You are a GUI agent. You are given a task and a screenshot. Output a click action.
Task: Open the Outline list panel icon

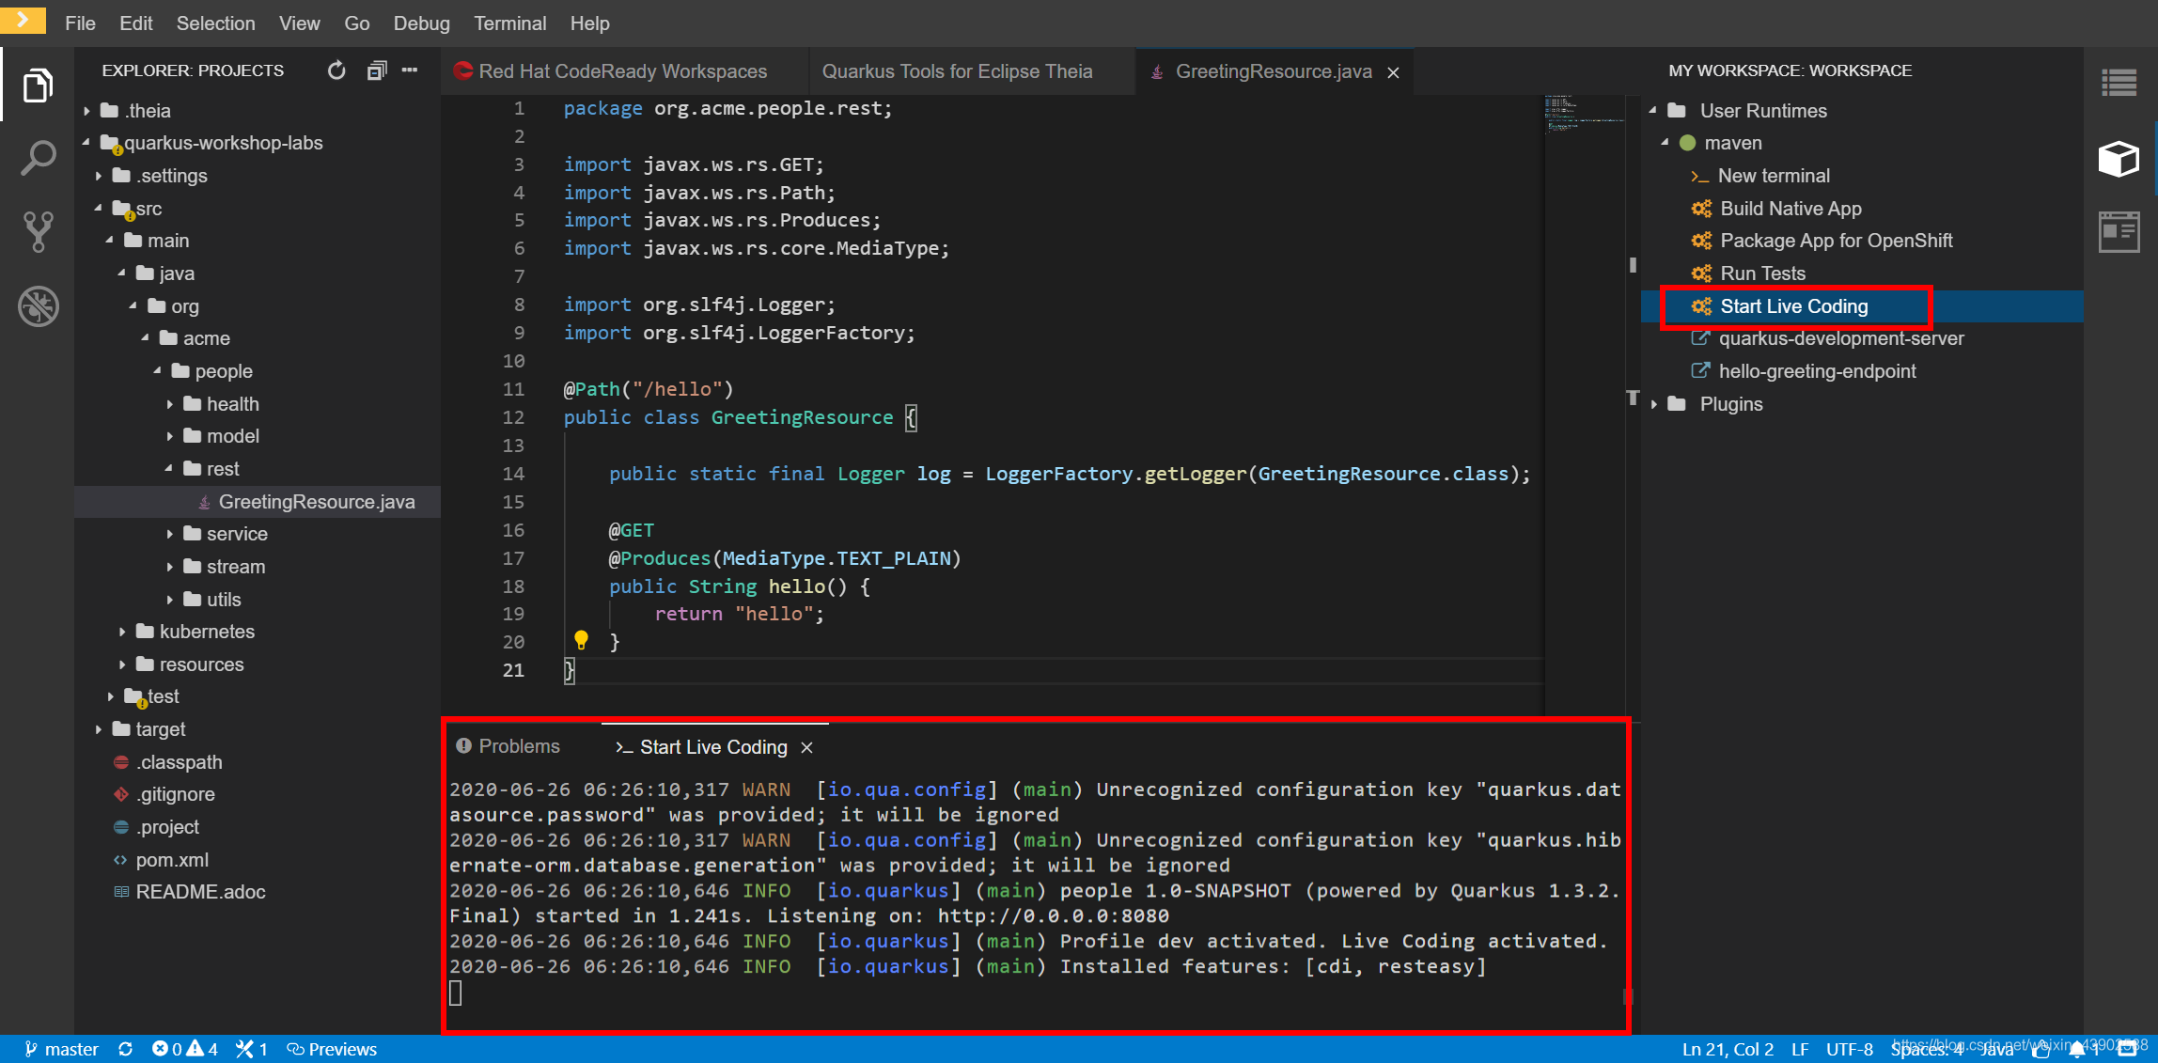click(x=2119, y=83)
